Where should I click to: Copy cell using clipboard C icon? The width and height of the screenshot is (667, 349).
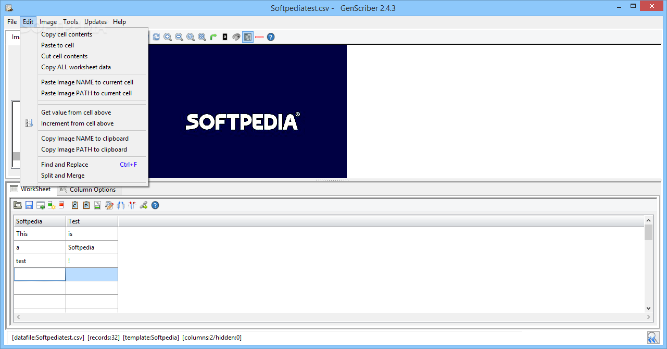75,205
